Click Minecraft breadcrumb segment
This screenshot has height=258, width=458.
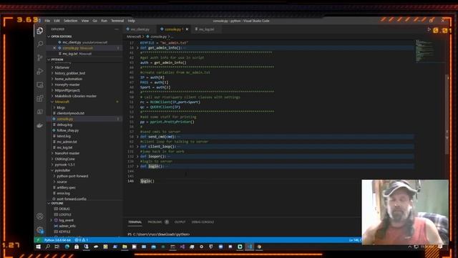(134, 37)
